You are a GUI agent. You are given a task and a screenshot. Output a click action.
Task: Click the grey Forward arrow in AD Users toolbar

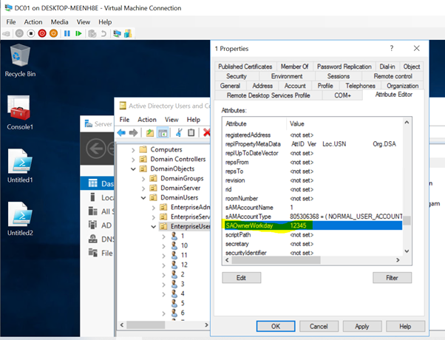[x=133, y=132]
